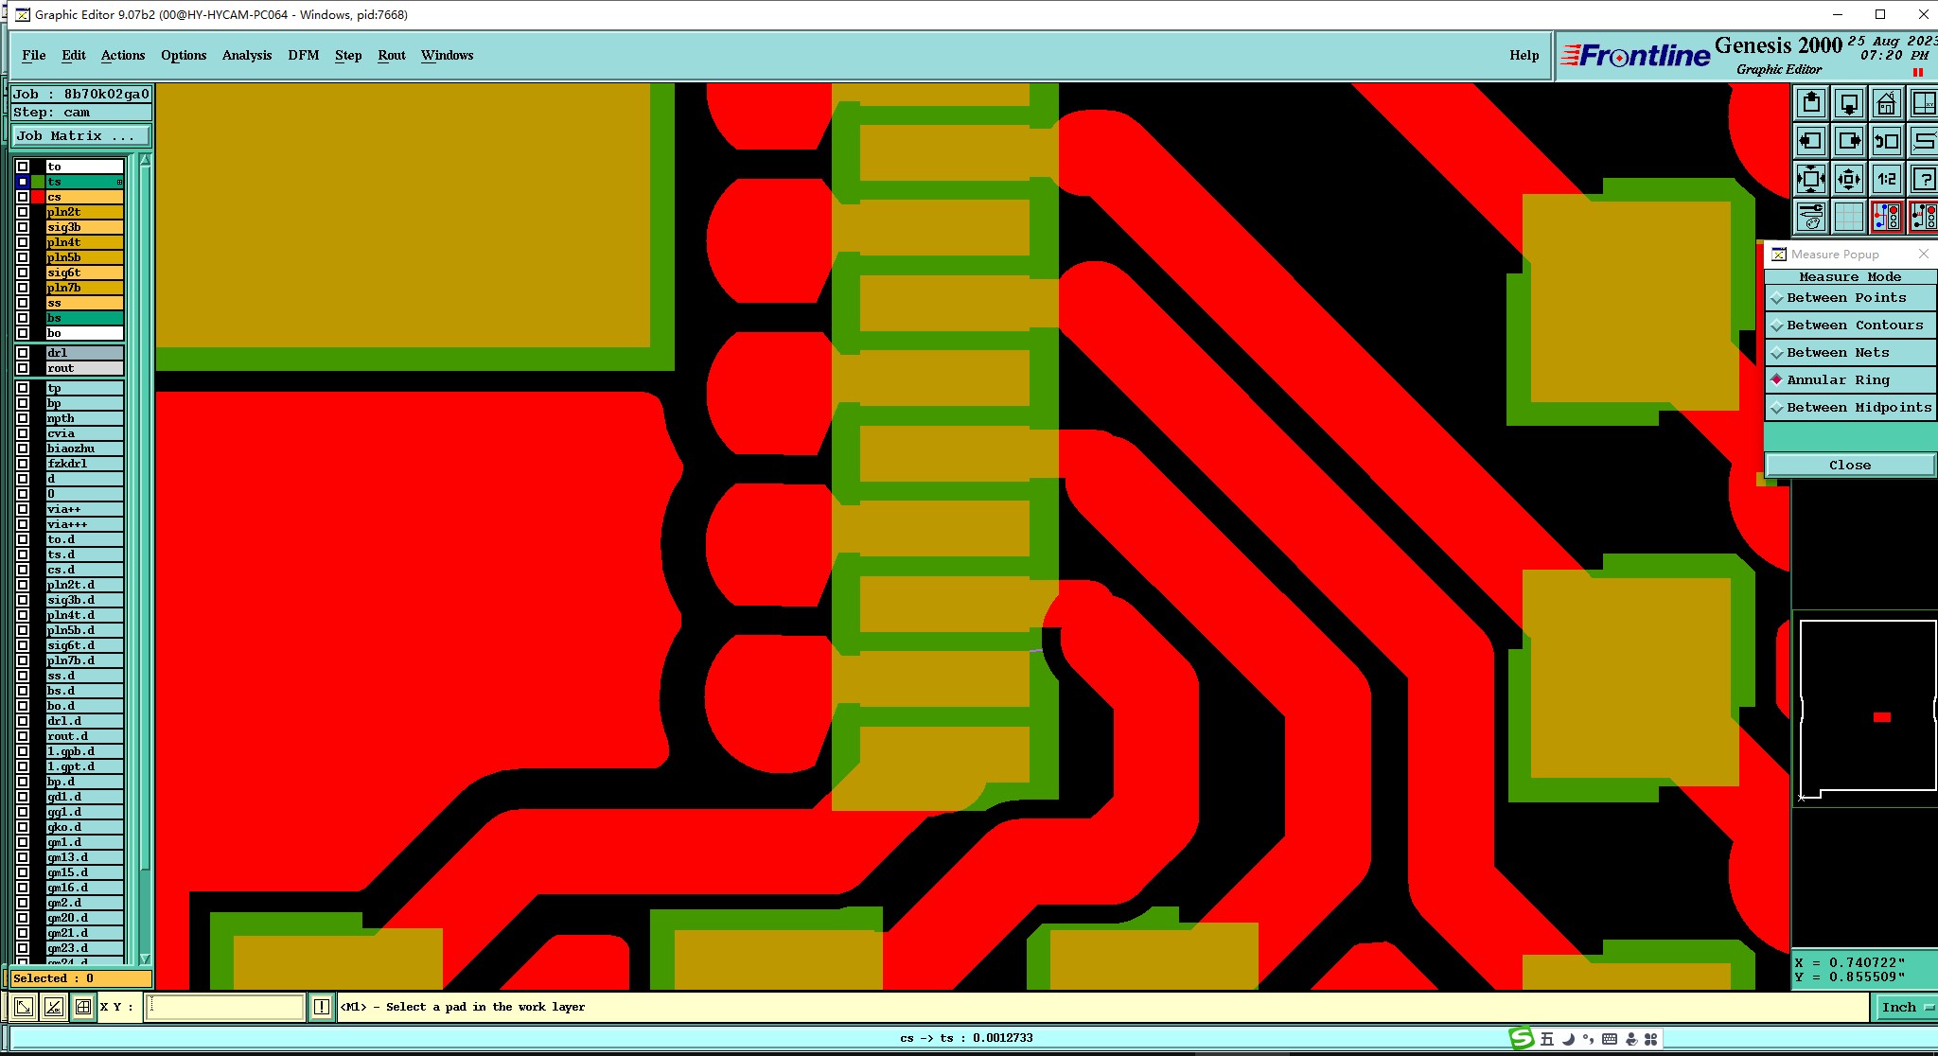Click the exclamation icon beside XY field
Image resolution: width=1938 pixels, height=1056 pixels.
pos(322,1007)
